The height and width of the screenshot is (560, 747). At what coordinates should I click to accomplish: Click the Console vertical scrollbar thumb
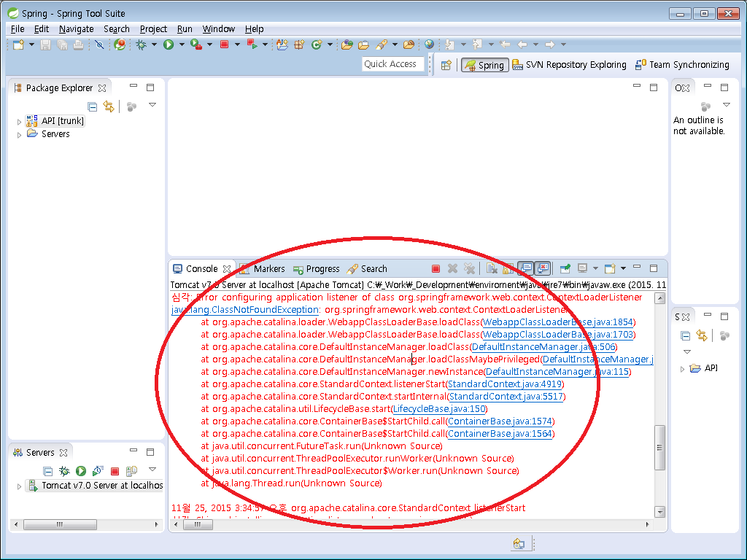coord(659,448)
